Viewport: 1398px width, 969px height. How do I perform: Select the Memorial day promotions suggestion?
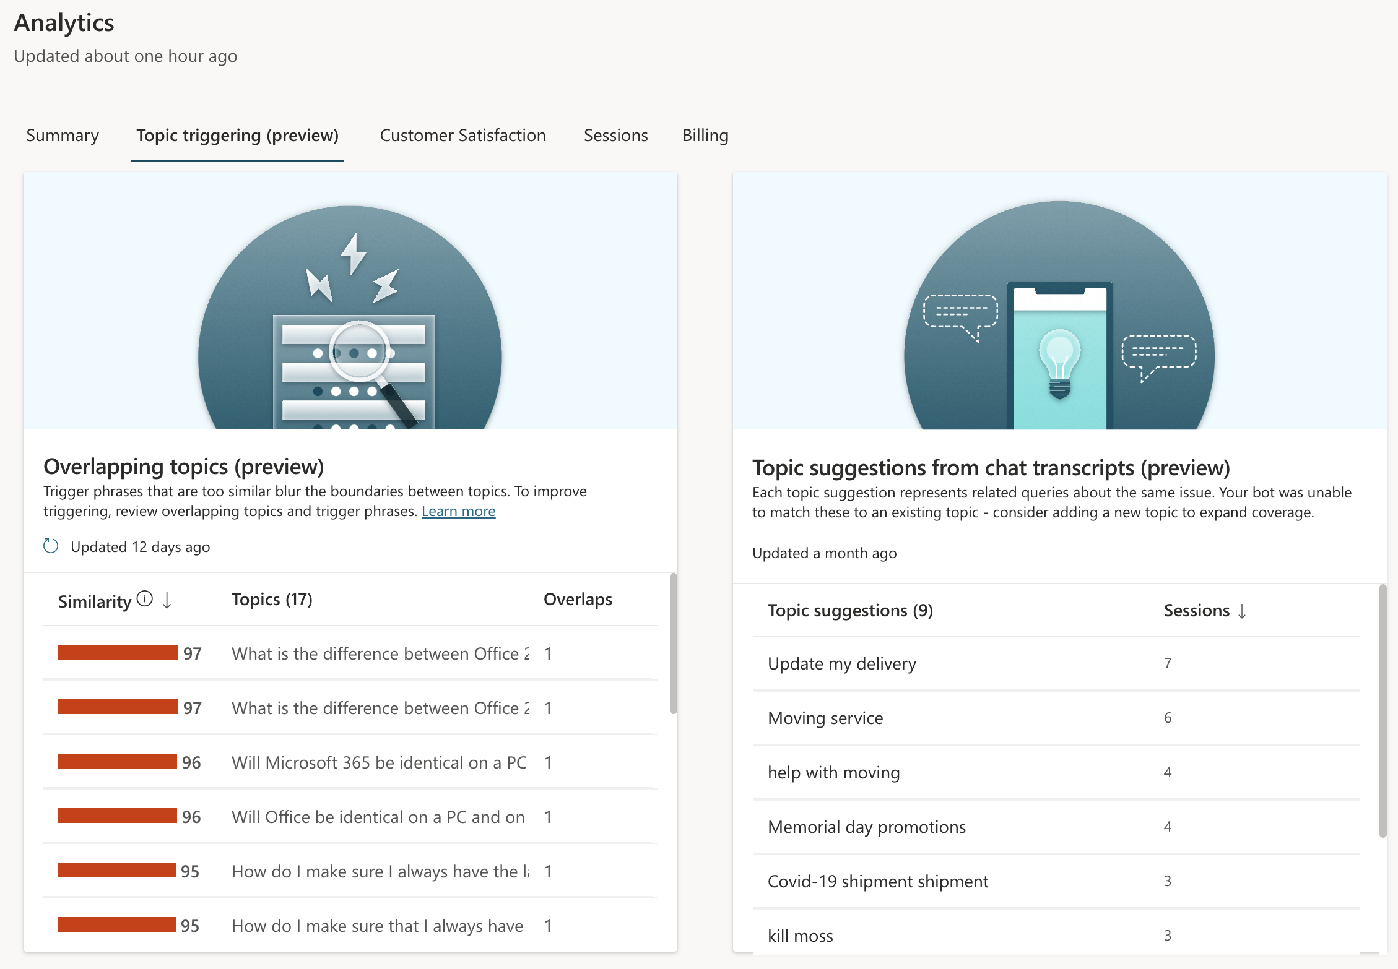(x=866, y=827)
